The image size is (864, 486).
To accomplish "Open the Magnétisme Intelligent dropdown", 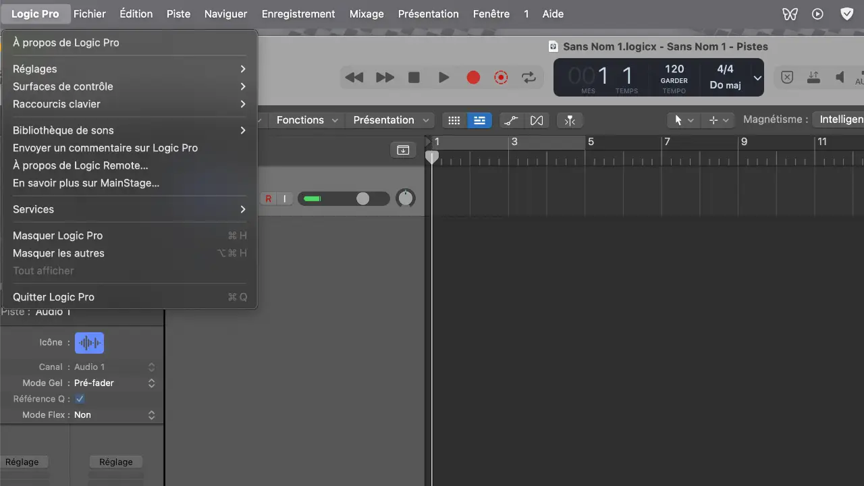I will click(x=838, y=119).
